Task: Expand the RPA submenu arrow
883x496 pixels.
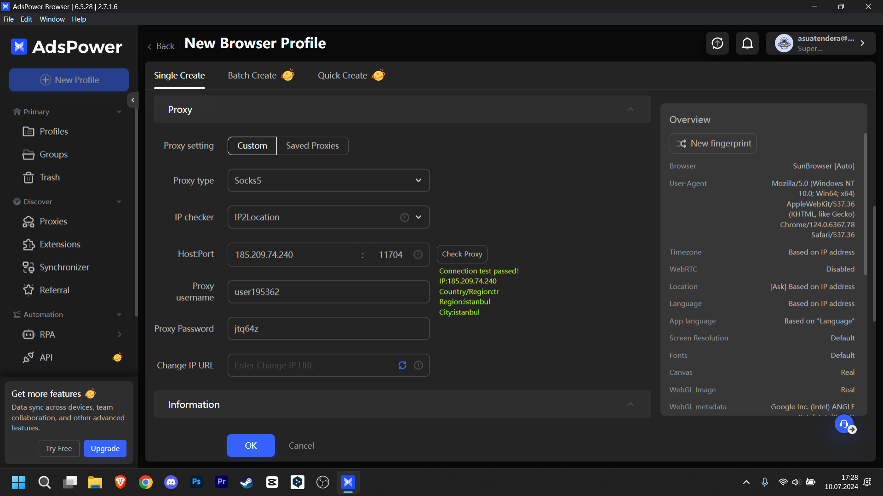Action: (119, 335)
